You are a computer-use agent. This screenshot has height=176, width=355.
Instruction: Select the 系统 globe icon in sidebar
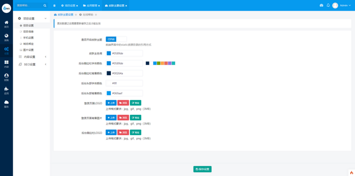click(x=6, y=37)
